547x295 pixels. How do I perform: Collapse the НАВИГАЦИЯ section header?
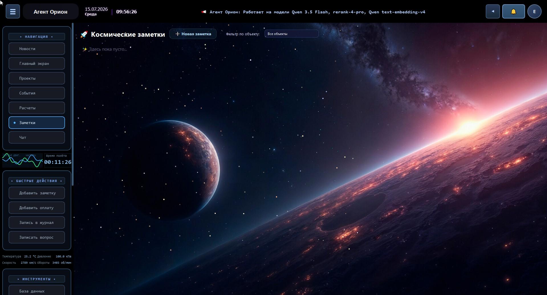coord(36,37)
